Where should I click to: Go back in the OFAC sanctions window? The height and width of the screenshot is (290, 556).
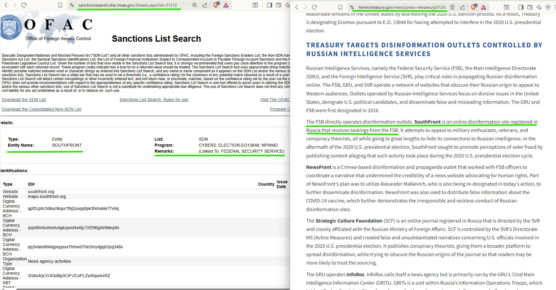click(x=6, y=5)
